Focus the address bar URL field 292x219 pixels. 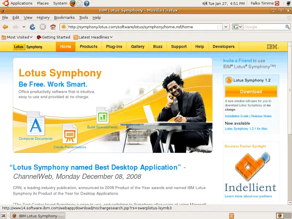[x=142, y=27]
